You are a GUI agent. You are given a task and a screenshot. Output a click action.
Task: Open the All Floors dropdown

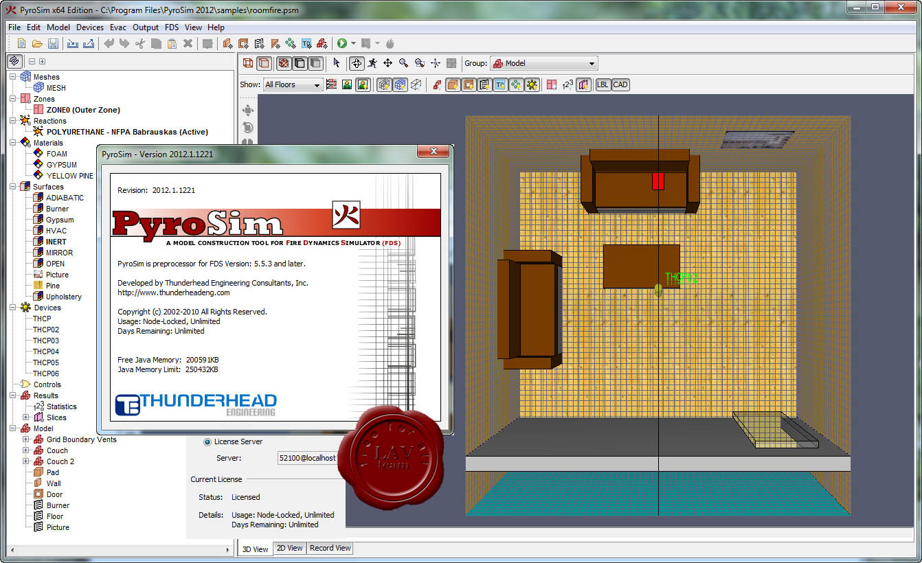tap(293, 84)
